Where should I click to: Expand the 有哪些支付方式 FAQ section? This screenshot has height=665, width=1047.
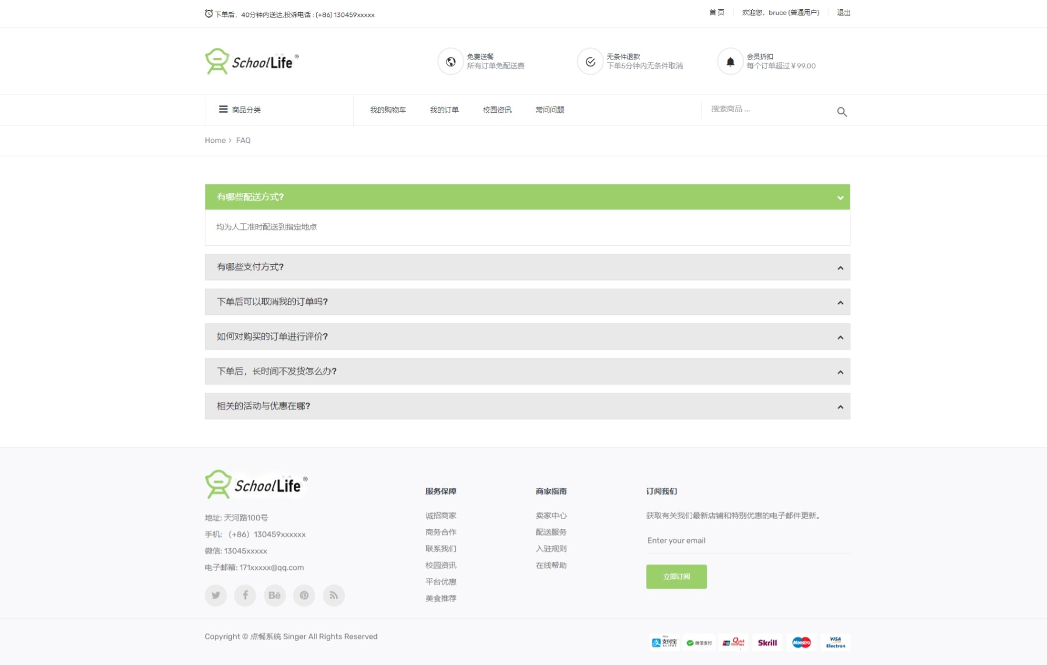527,267
